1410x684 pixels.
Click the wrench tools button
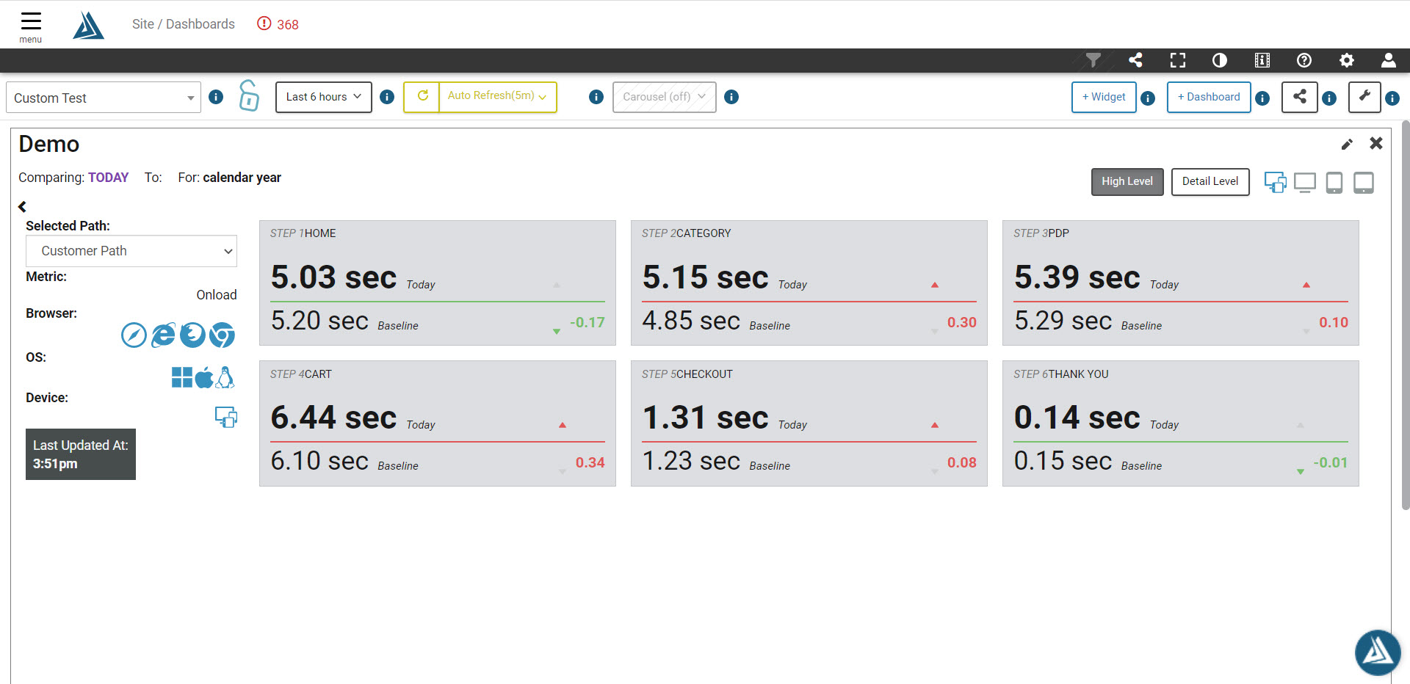coord(1364,97)
